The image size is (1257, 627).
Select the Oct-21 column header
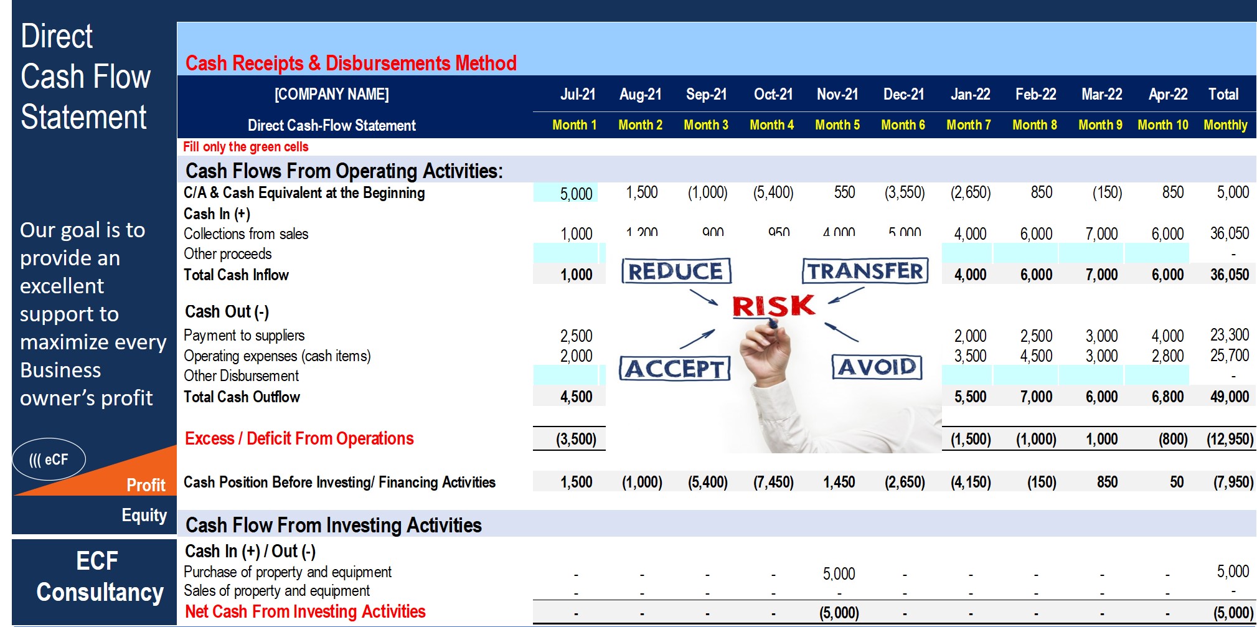(773, 94)
